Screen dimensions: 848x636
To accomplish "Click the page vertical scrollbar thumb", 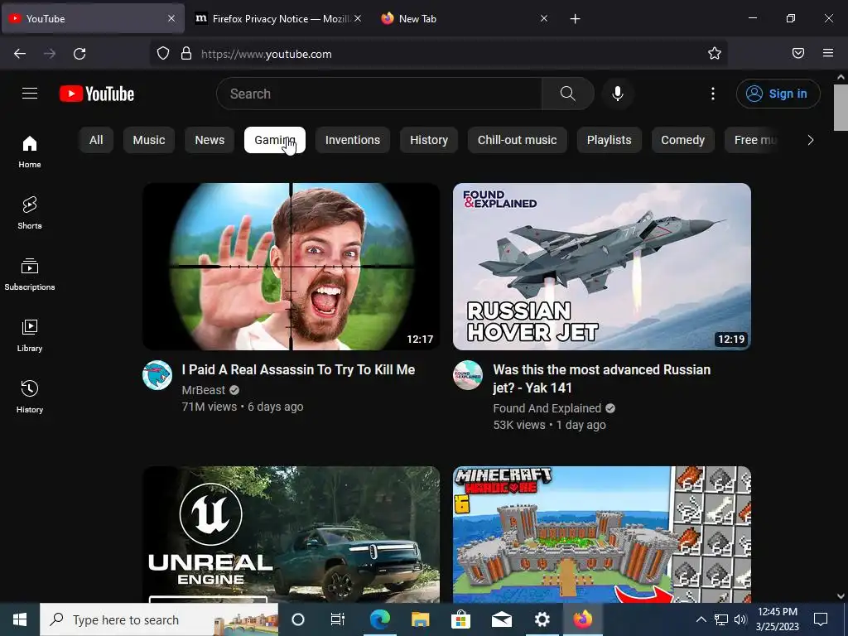I will click(841, 108).
